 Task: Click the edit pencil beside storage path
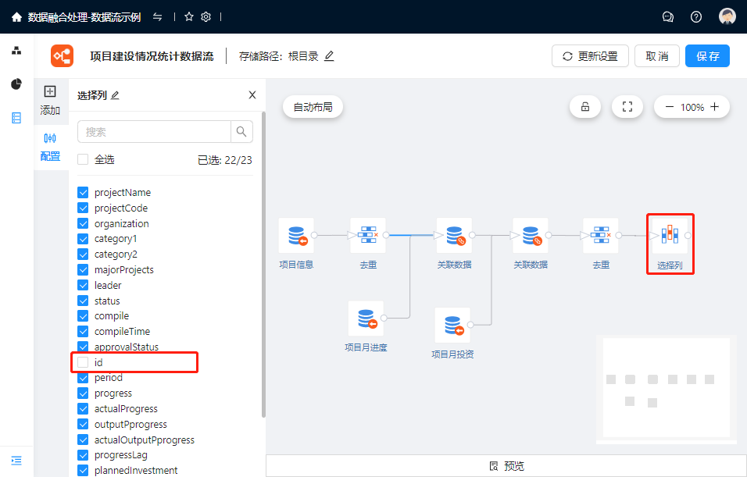329,56
